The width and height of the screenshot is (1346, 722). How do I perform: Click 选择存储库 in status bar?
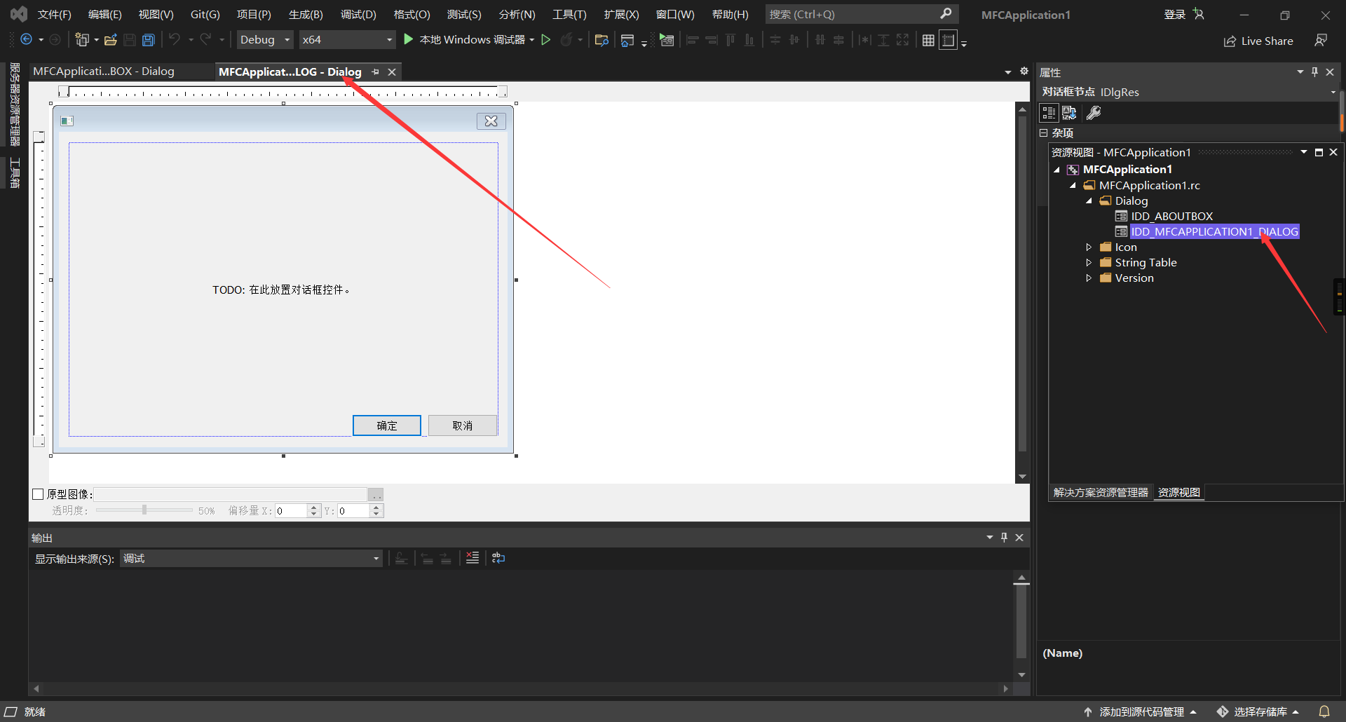[1260, 711]
